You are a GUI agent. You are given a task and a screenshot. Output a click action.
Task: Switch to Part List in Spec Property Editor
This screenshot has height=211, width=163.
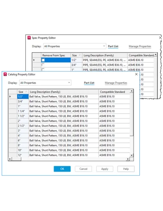(x=113, y=46)
